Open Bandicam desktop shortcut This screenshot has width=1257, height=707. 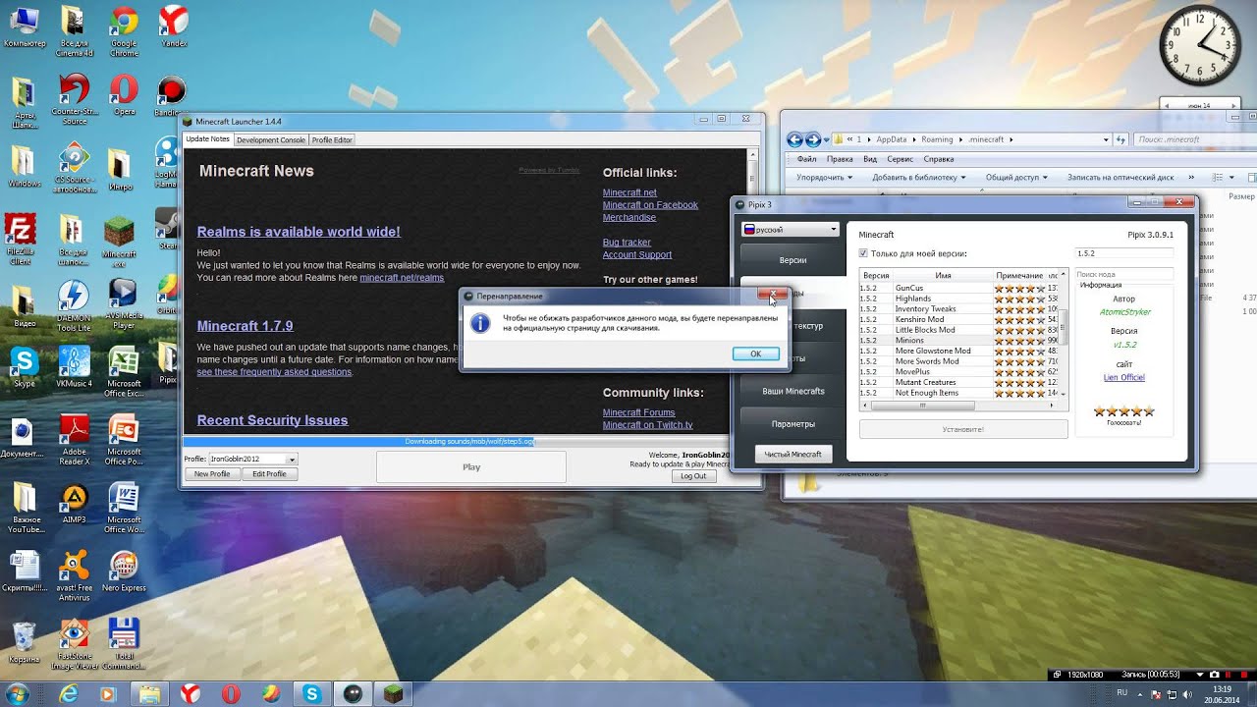168,96
